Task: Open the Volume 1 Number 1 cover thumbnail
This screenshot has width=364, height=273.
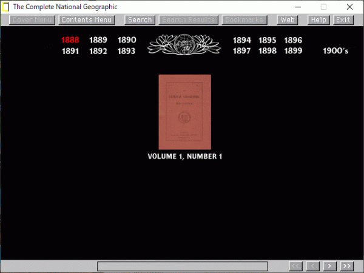Action: pos(185,112)
